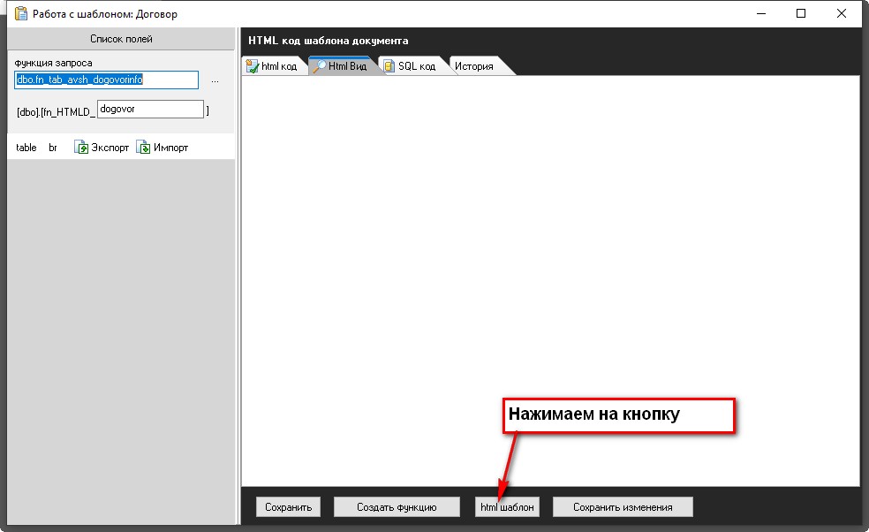Select the Html Вид tab
The image size is (869, 532).
pos(341,66)
